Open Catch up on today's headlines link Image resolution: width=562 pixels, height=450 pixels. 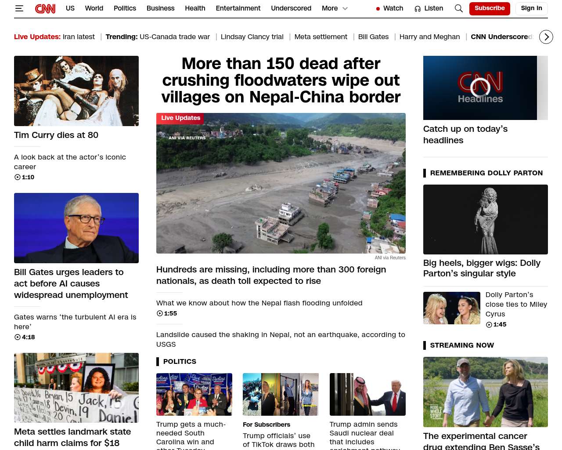pos(465,134)
